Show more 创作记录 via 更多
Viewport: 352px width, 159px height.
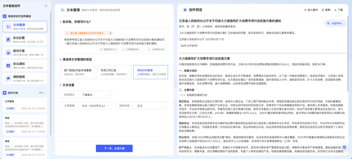[42, 93]
